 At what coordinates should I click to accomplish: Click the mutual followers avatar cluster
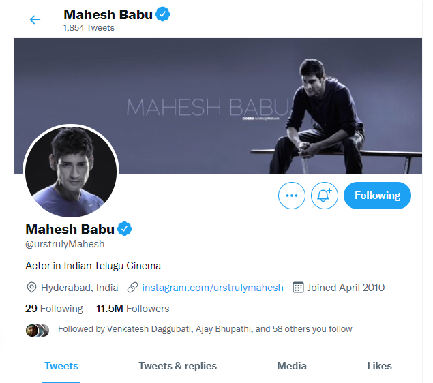38,331
